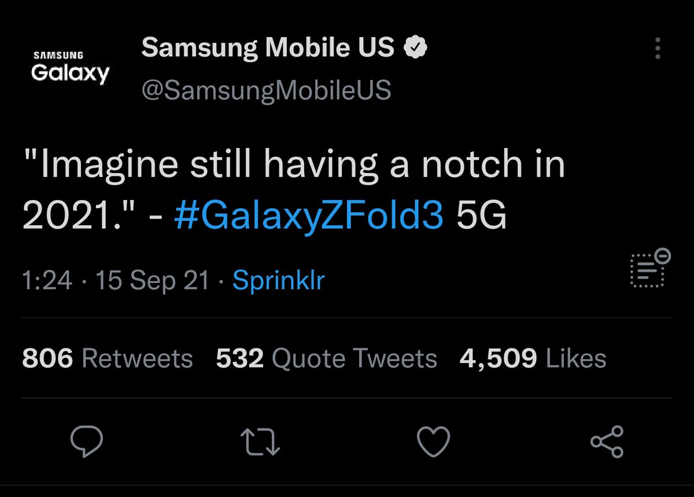Click the "5G" text after the hashtag

[481, 216]
